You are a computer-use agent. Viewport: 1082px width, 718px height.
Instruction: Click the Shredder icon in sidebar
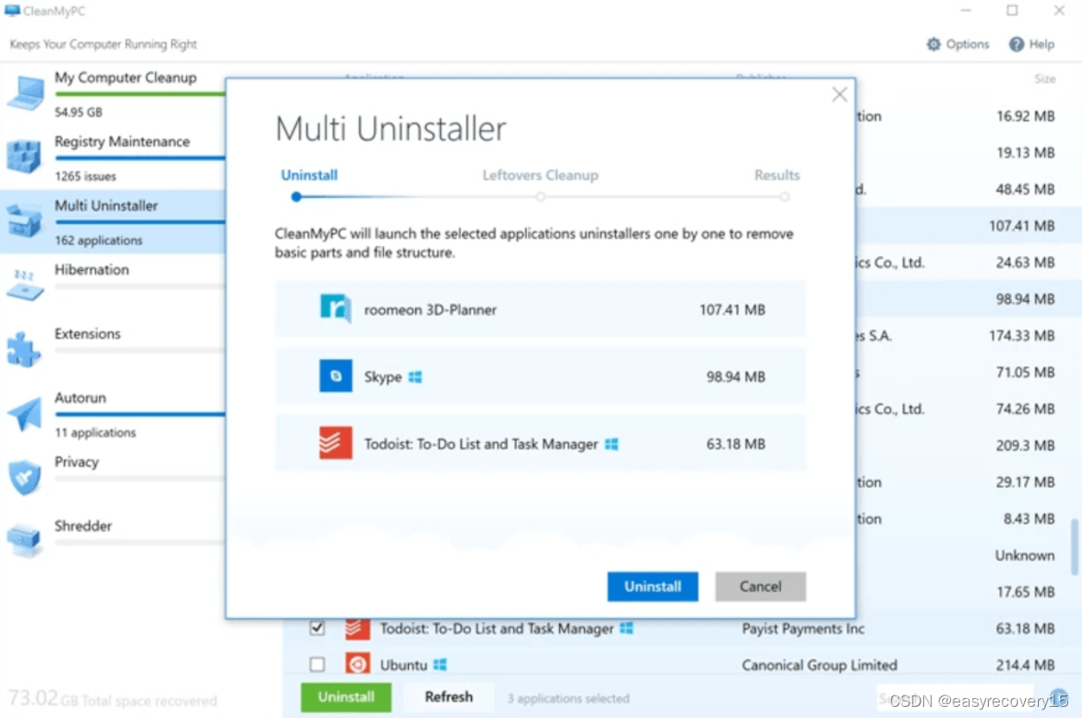click(x=24, y=541)
